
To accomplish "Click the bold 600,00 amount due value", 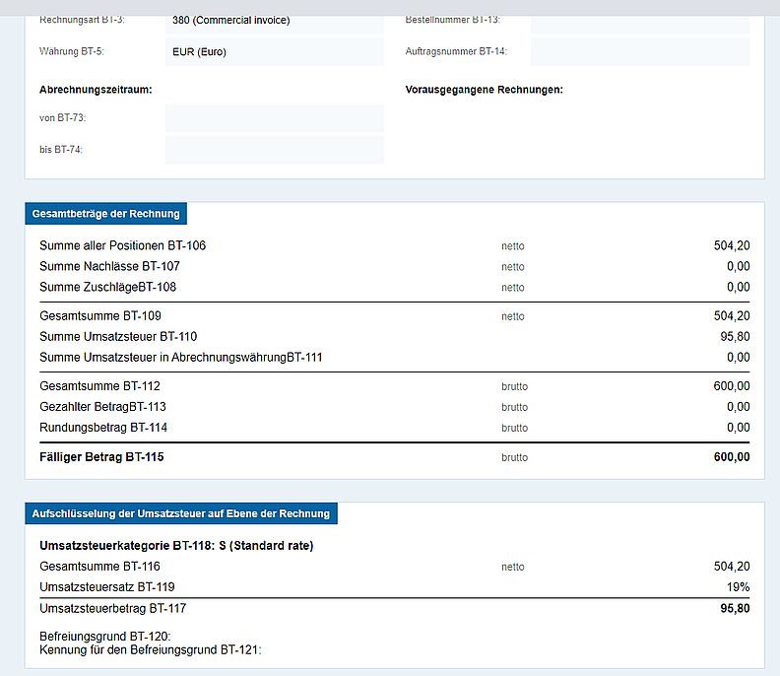I will click(731, 457).
